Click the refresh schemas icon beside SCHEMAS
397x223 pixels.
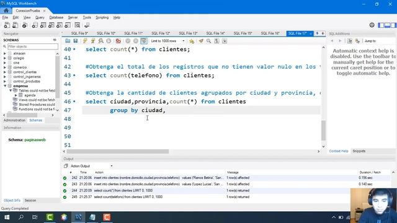point(55,40)
